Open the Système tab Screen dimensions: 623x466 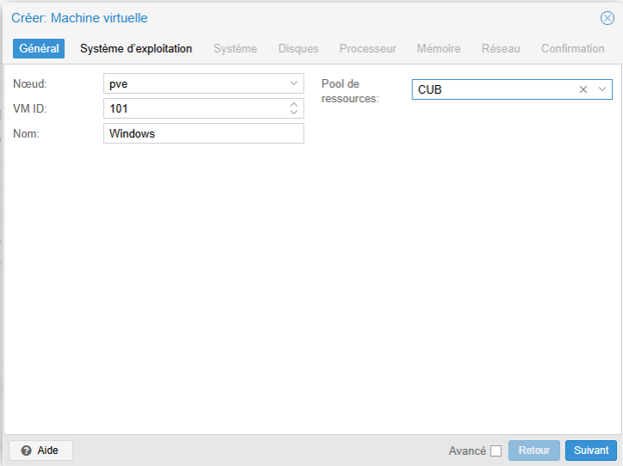point(235,48)
